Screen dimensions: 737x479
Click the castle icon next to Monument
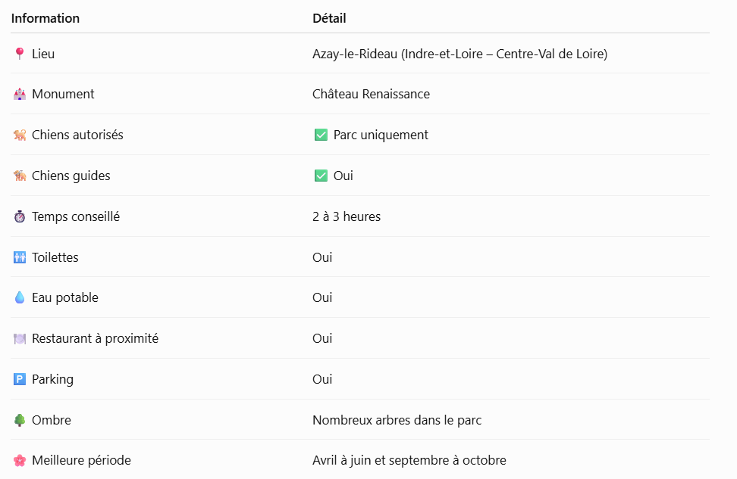20,95
